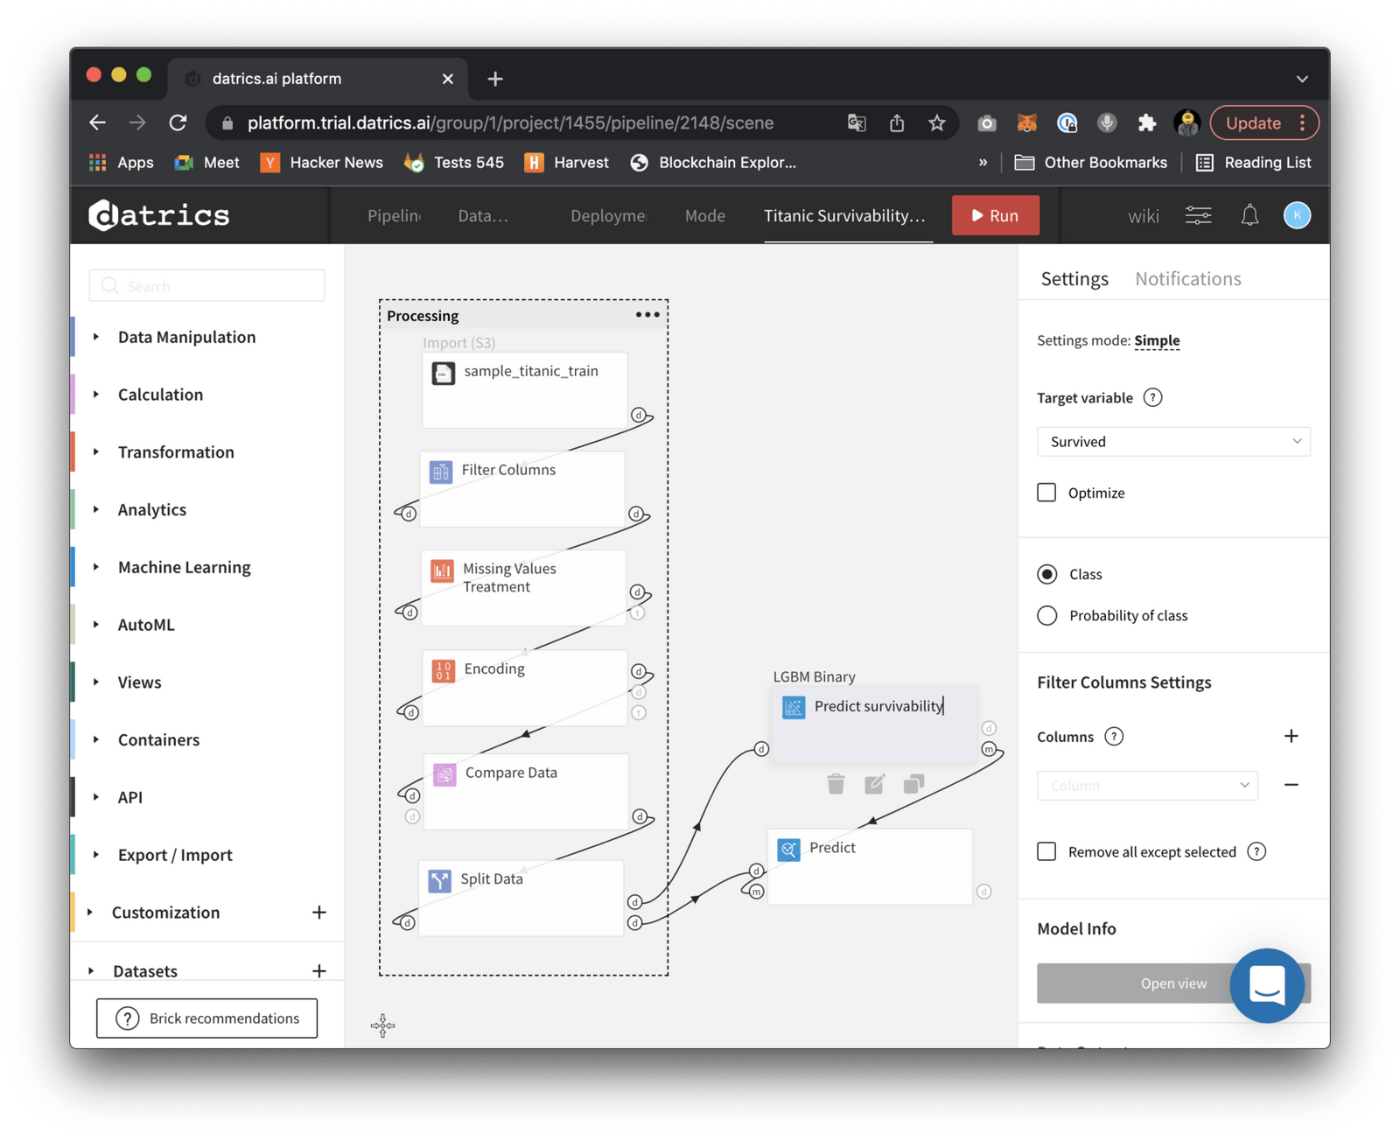Click the Run button
The image size is (1400, 1141).
tap(995, 215)
